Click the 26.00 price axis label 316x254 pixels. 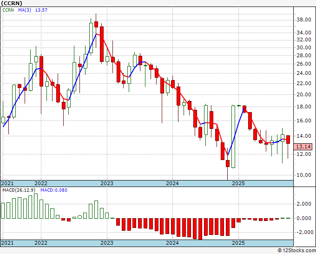pos(304,64)
